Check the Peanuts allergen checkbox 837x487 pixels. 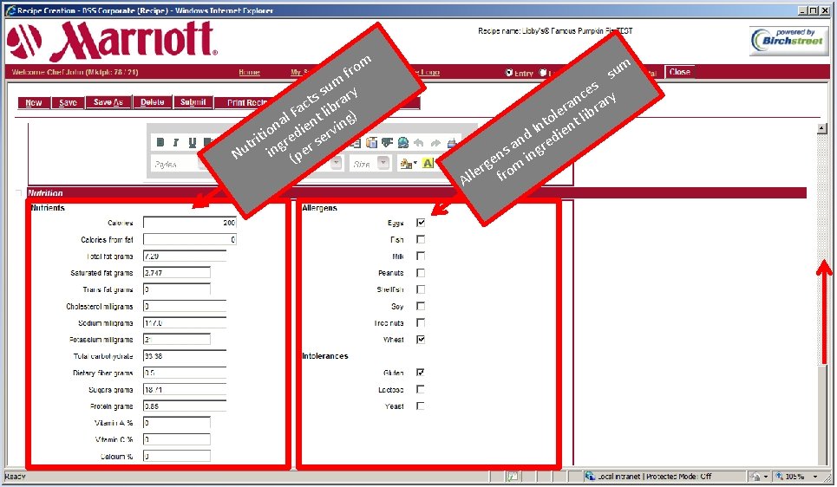pos(421,273)
